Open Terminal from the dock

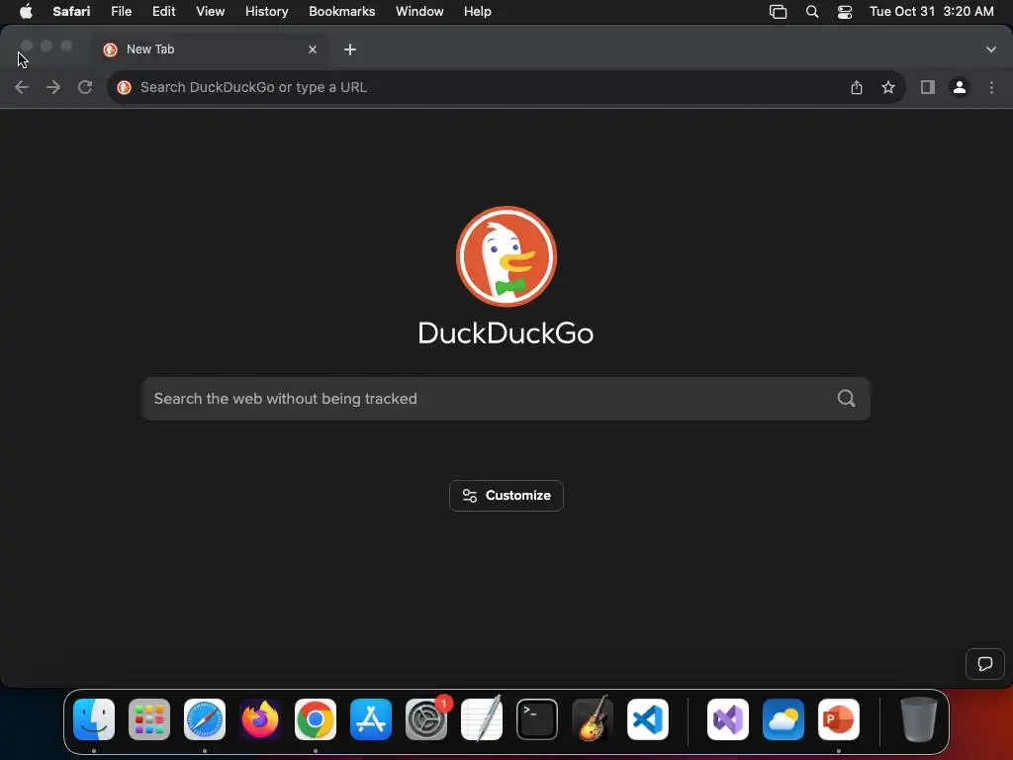point(537,719)
